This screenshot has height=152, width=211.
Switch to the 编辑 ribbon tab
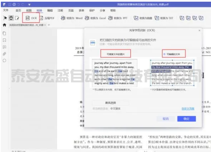(50, 10)
